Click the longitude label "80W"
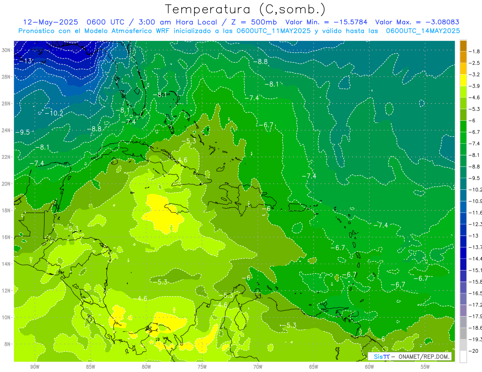The image size is (482, 372). (146, 367)
